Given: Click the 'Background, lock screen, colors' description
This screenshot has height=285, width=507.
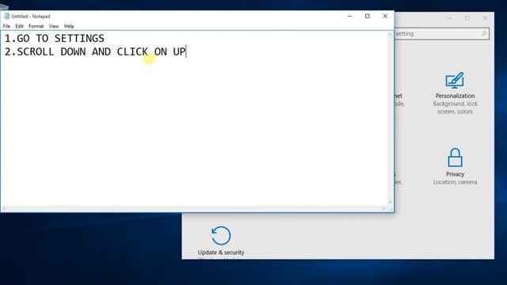Looking at the screenshot, I should (x=455, y=108).
